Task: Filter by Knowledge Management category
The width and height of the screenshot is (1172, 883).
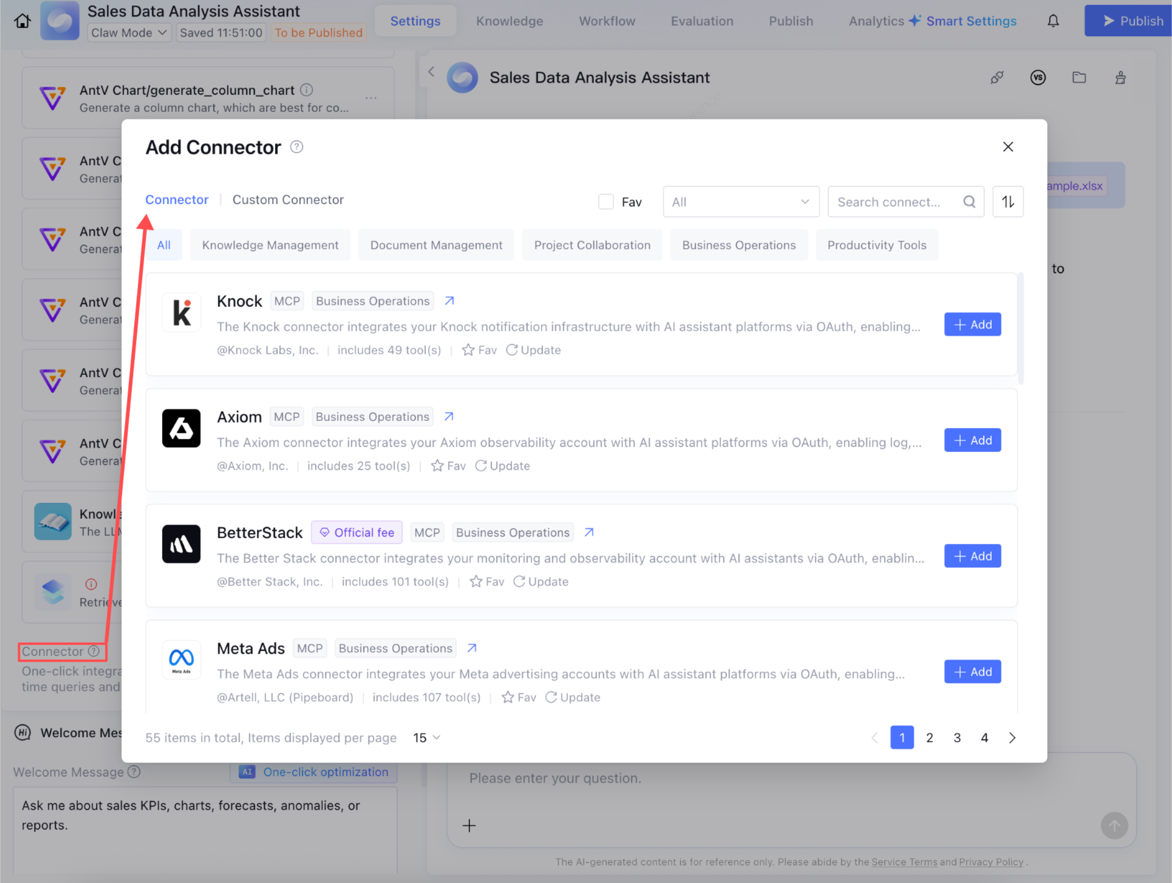Action: pyautogui.click(x=270, y=245)
